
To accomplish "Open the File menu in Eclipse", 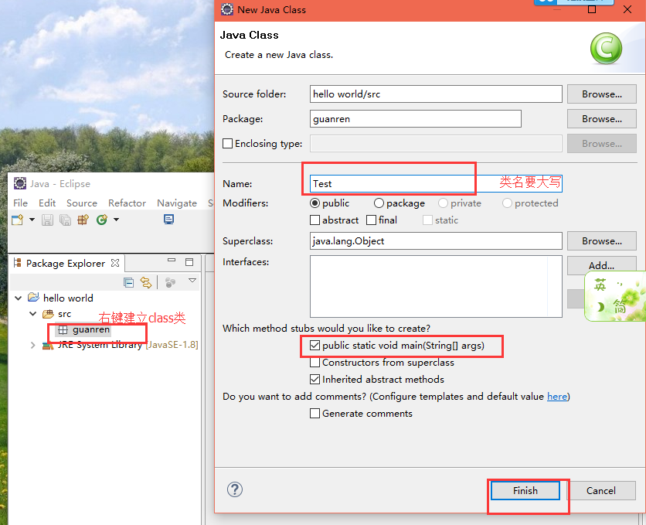I will 20,203.
